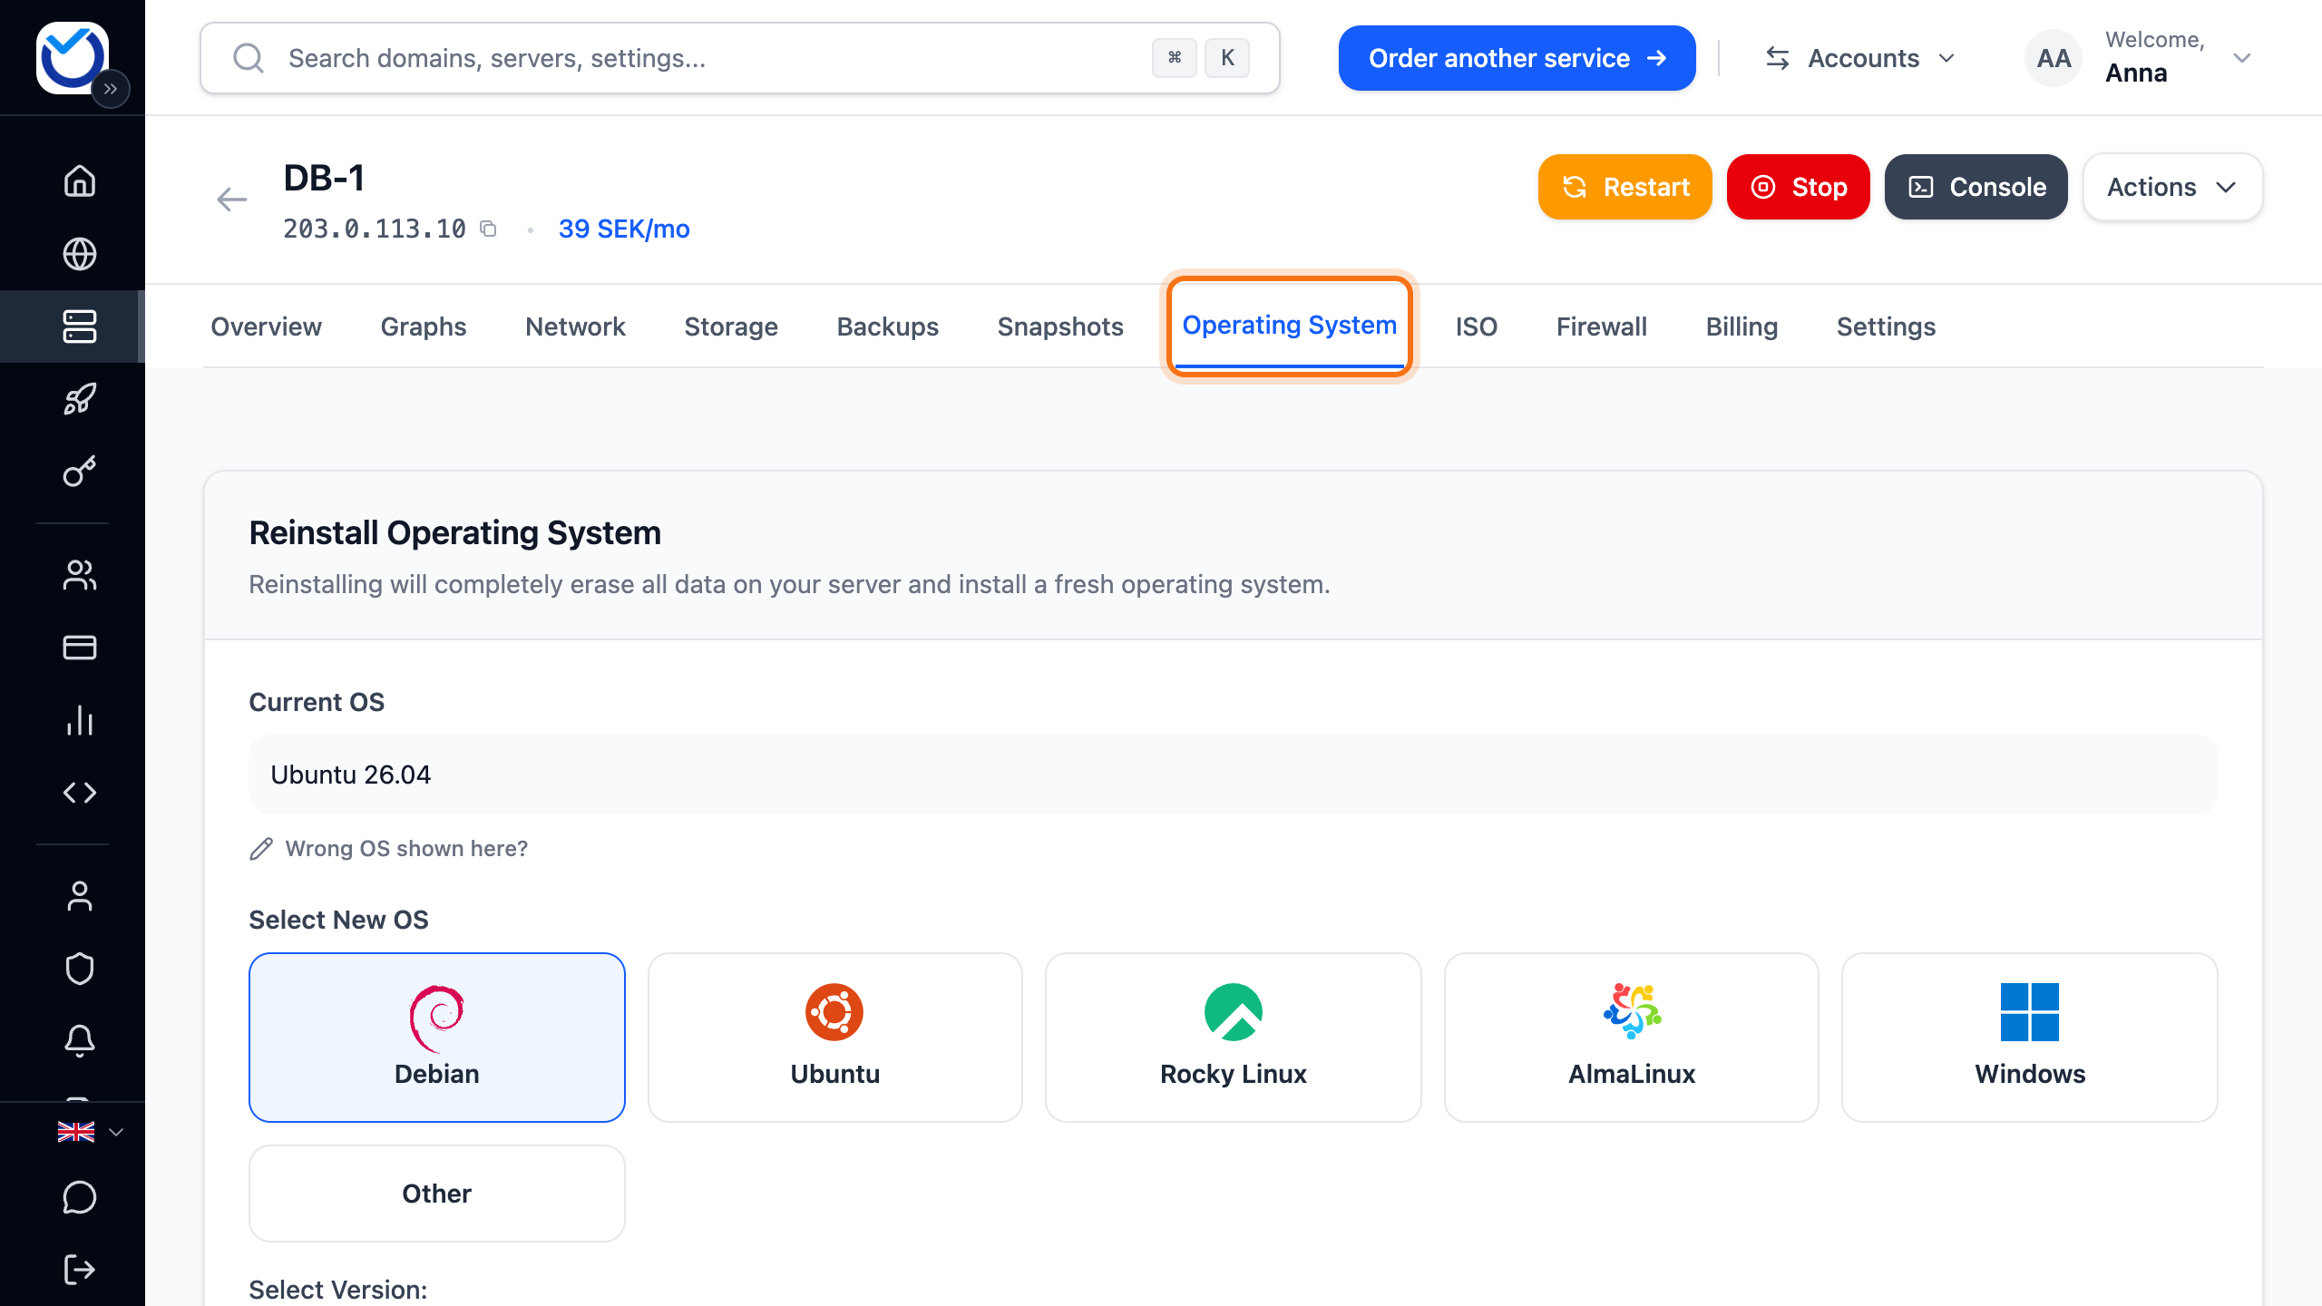Image resolution: width=2322 pixels, height=1306 pixels.
Task: Click the search magnifier icon
Action: click(249, 58)
